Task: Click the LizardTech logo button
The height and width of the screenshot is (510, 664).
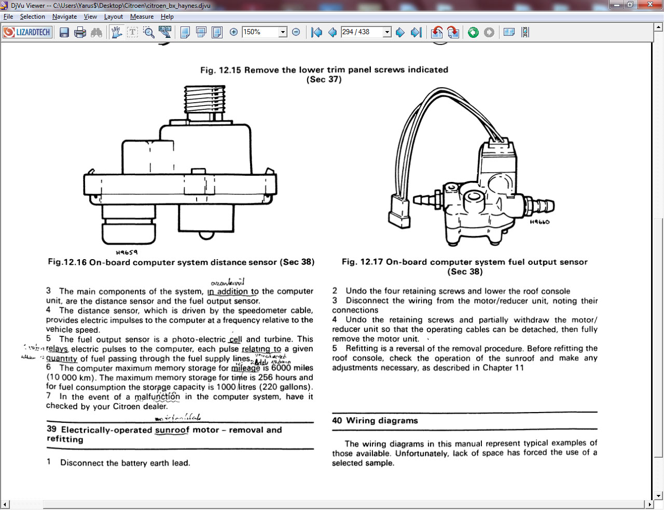Action: [x=27, y=32]
